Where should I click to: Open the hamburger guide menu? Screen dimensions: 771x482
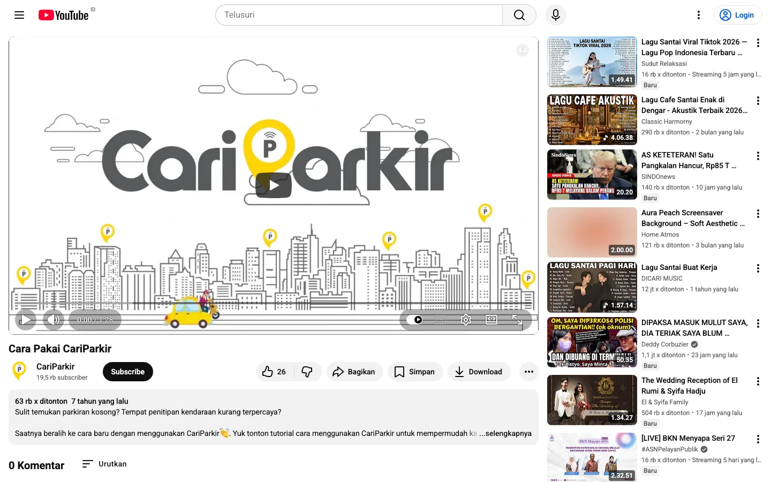(19, 15)
